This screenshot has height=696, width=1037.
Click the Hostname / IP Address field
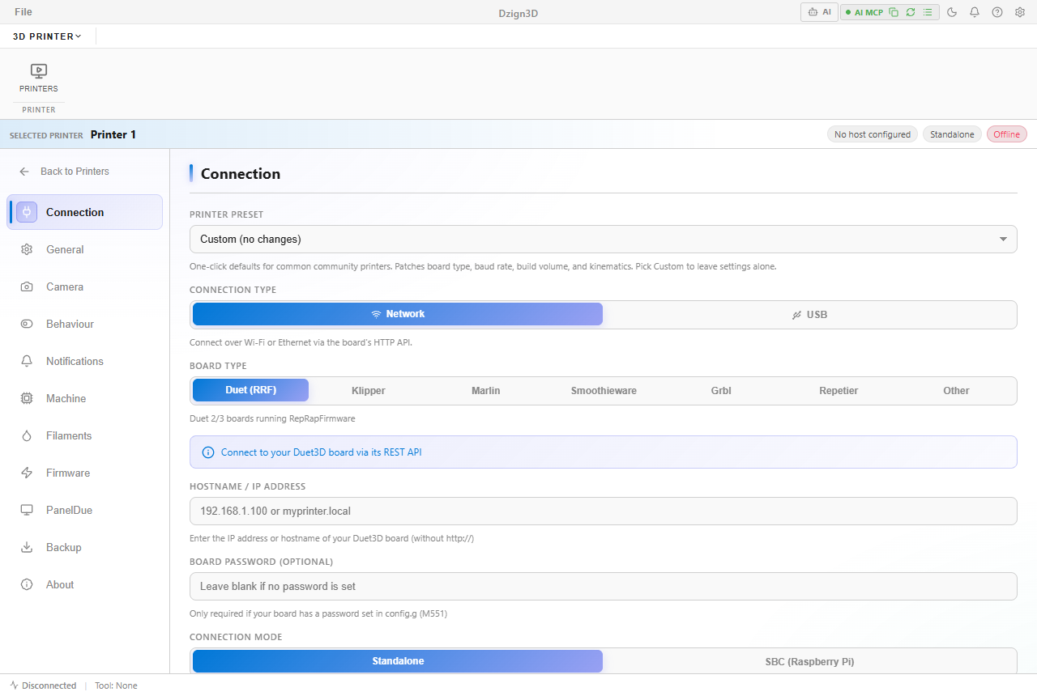click(603, 511)
